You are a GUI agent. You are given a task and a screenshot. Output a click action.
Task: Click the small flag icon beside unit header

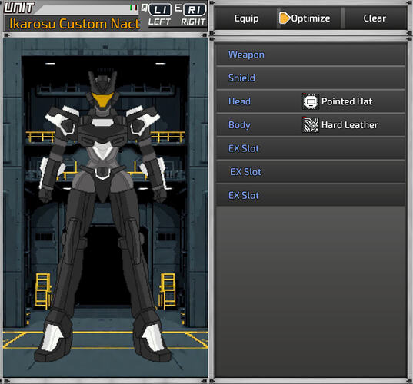click(134, 8)
